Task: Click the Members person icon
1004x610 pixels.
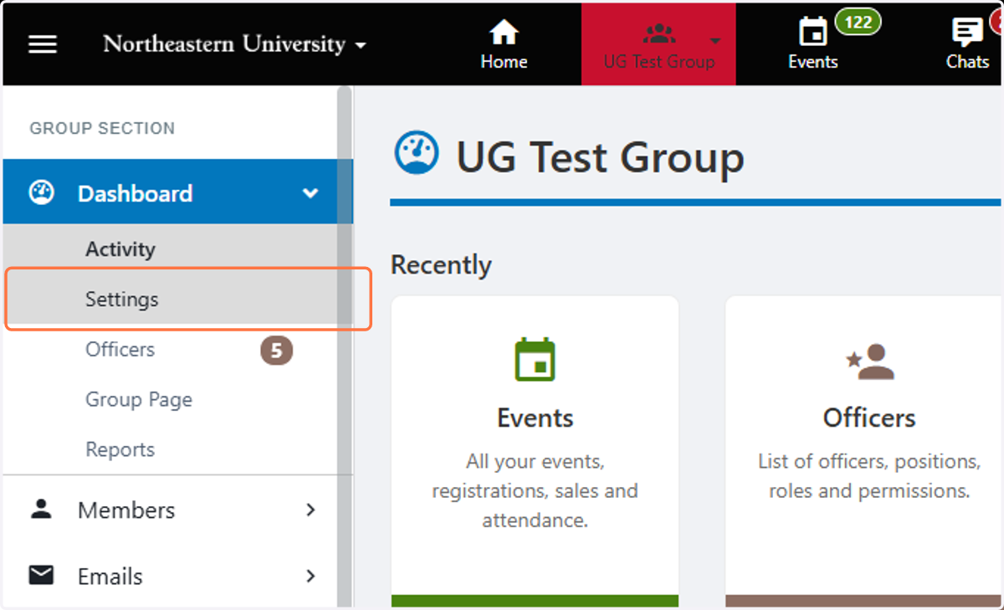Action: 41,509
